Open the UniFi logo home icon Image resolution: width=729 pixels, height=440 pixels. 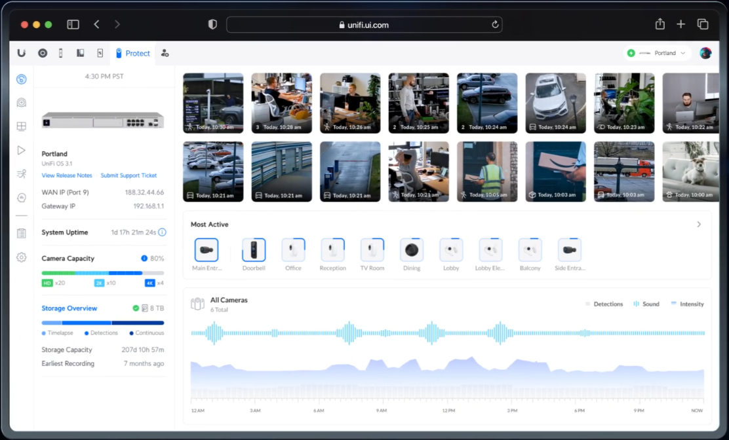tap(22, 53)
